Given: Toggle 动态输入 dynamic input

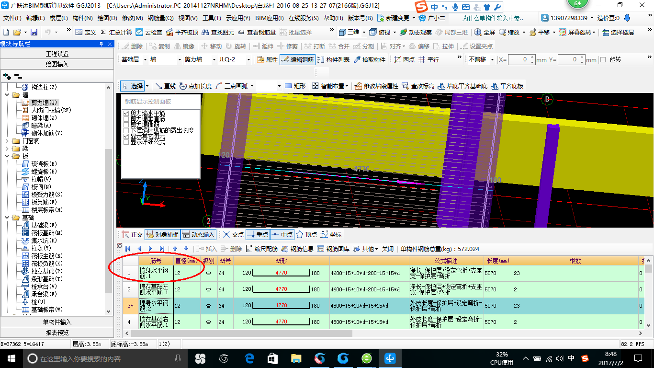Looking at the screenshot, I should coord(199,235).
